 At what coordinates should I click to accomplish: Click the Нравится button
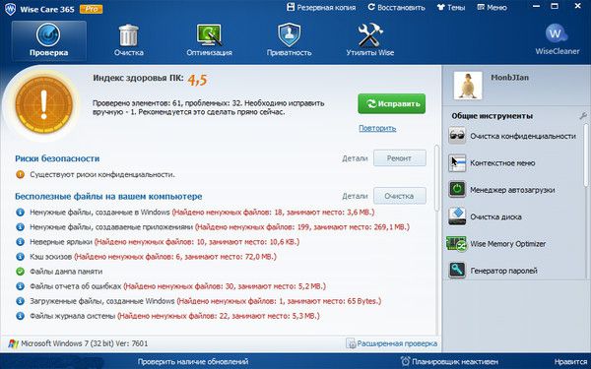[571, 362]
